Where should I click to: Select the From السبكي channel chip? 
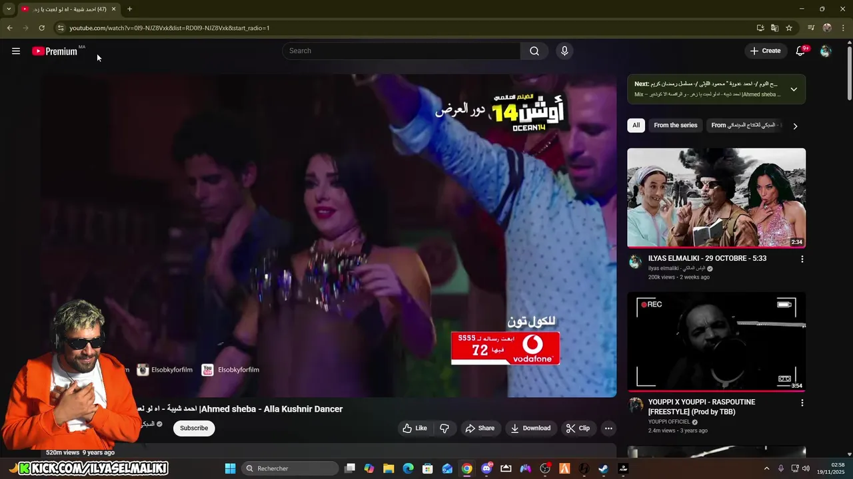coord(745,125)
